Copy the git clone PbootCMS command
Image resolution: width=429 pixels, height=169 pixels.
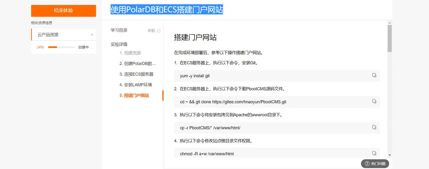pyautogui.click(x=374, y=101)
